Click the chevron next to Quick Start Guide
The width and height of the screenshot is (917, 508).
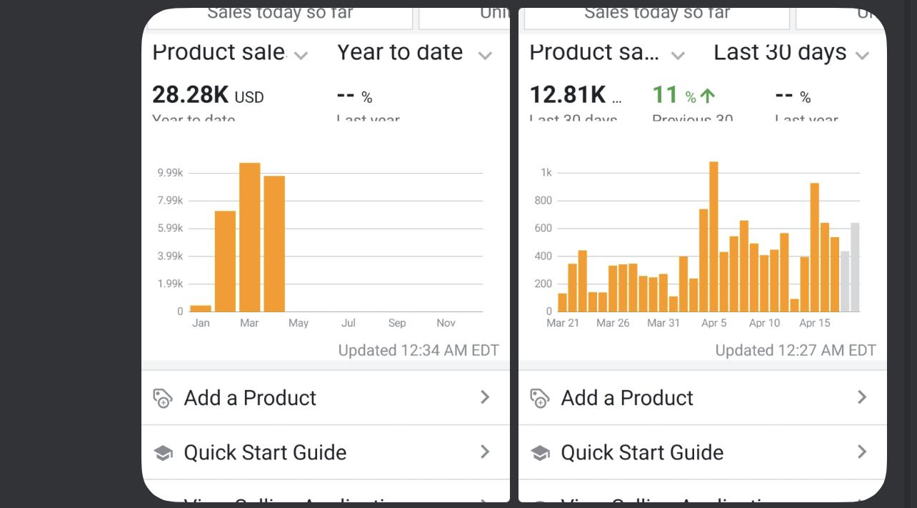coord(486,452)
